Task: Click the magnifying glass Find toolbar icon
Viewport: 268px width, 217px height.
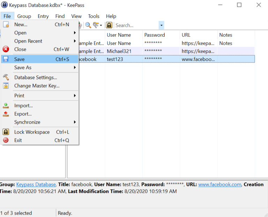Action: [88, 25]
